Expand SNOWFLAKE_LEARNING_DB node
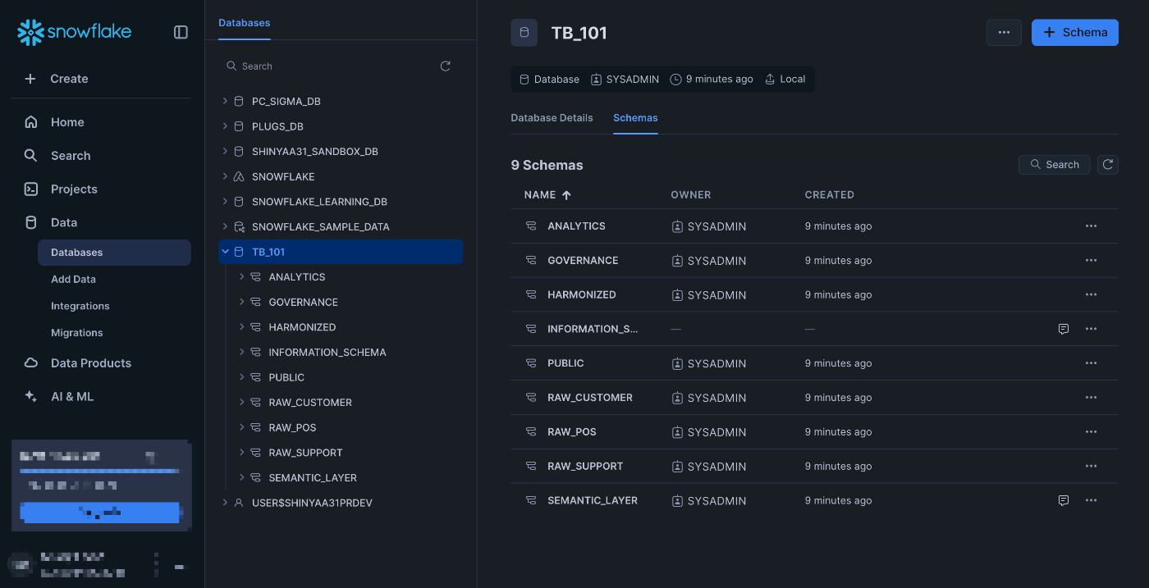Screen dimensions: 1149x588 point(225,202)
